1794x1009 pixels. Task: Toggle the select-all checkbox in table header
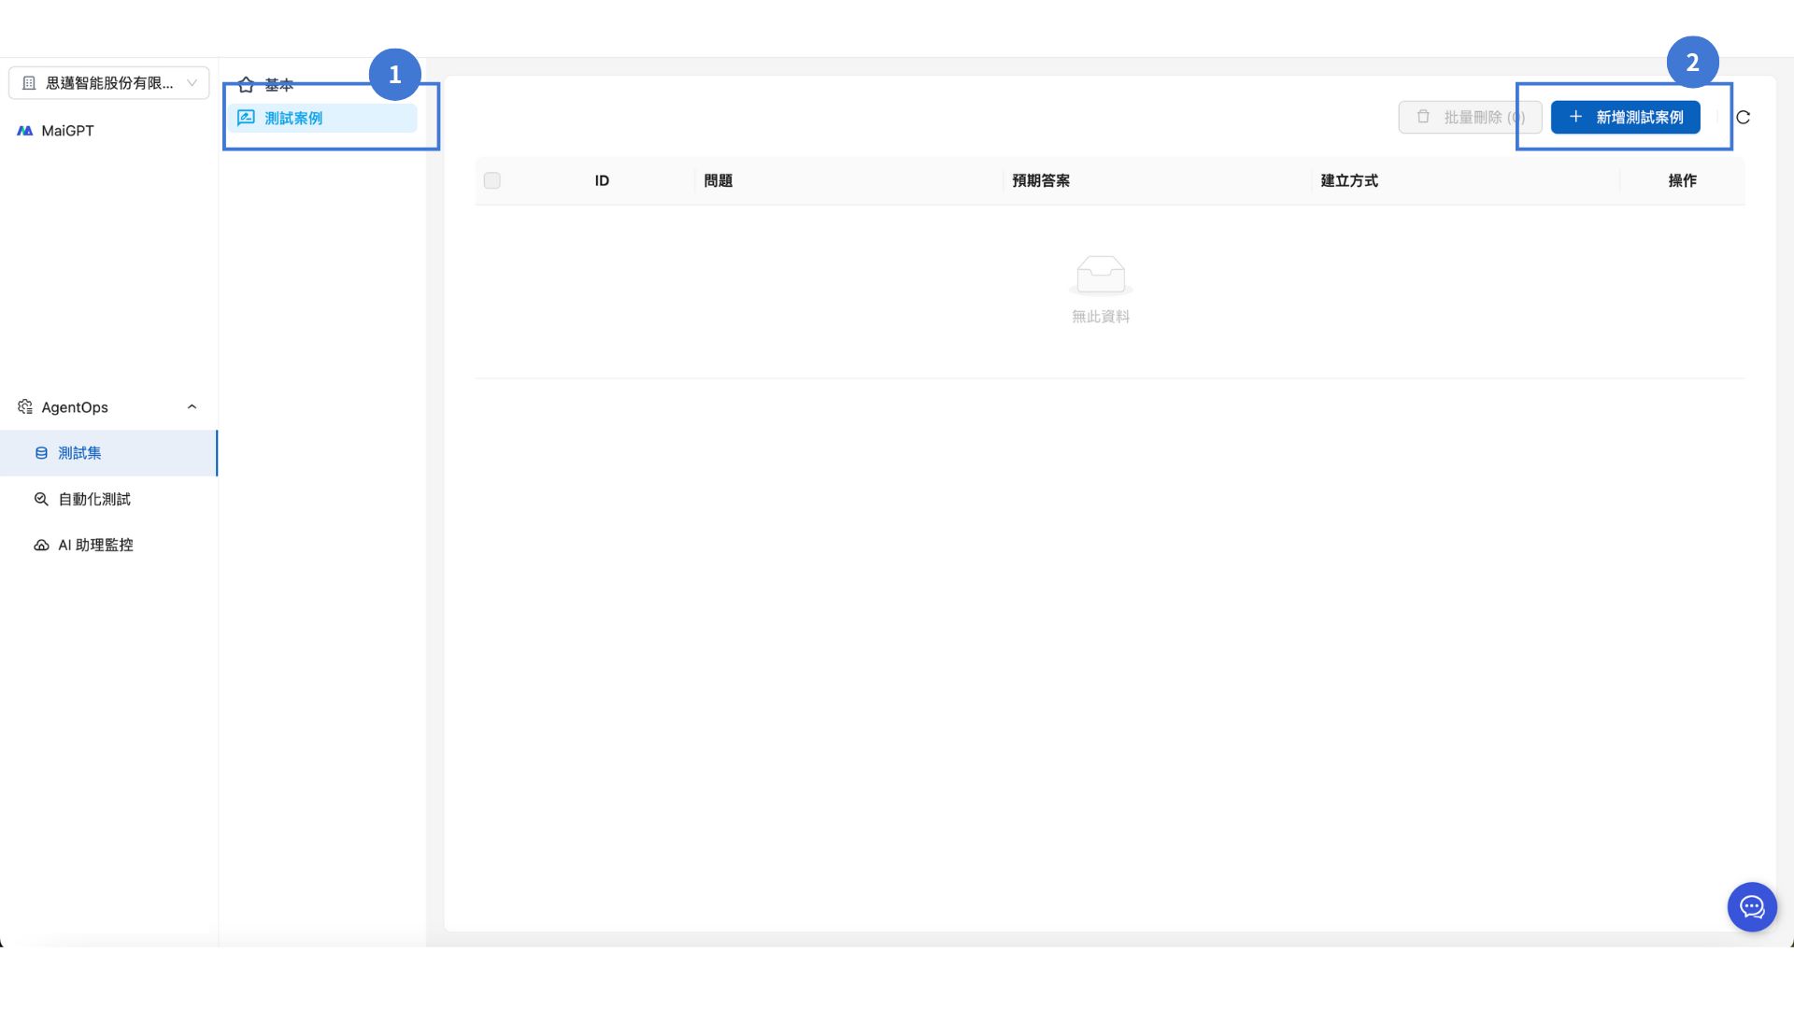tap(492, 180)
